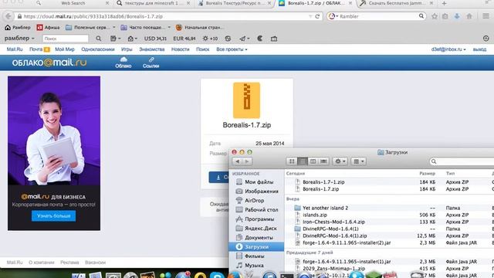This screenshot has height=278, width=494.
Task: Click the выход logout link
Action: [x=479, y=49]
